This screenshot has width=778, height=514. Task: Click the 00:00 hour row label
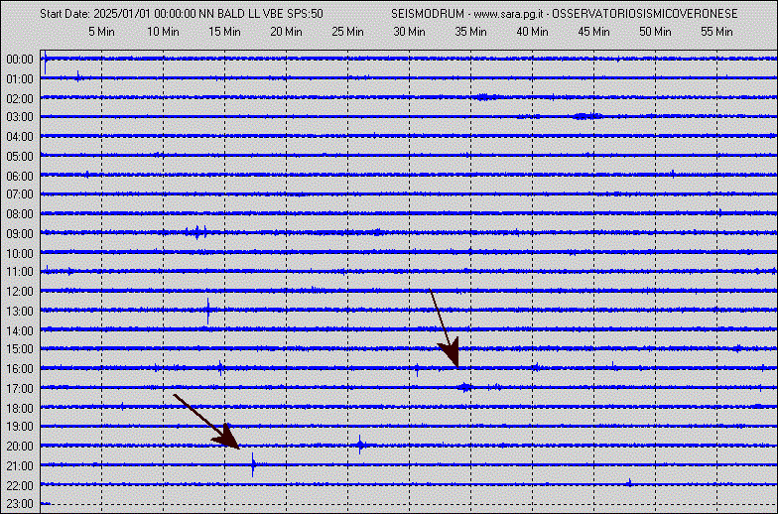(x=20, y=60)
